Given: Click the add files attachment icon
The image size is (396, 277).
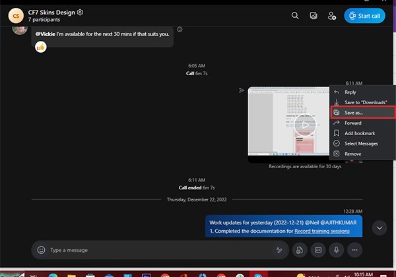Looking at the screenshot, I should tap(300, 250).
